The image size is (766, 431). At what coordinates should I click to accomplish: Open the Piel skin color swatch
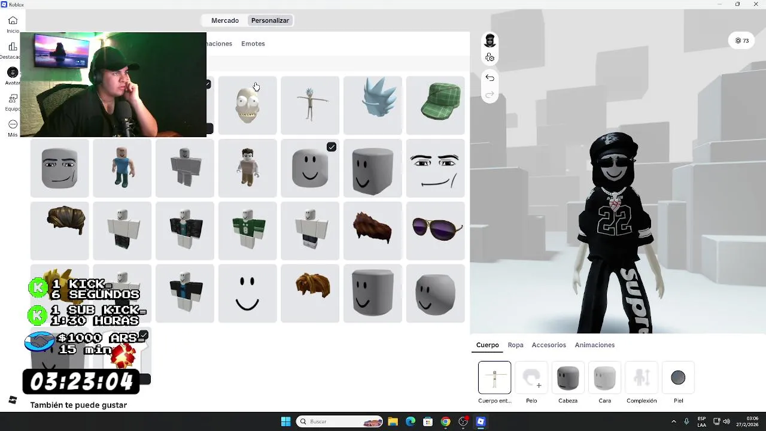678,378
